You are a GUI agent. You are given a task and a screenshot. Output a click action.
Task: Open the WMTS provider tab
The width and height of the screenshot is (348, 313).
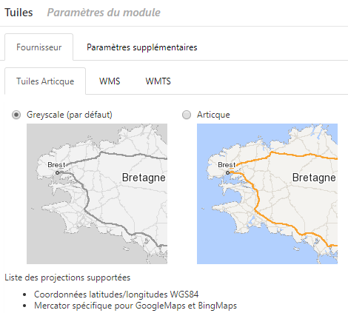[x=158, y=81]
